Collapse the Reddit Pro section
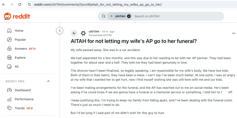This screenshot has height=118, width=237. 48,81
